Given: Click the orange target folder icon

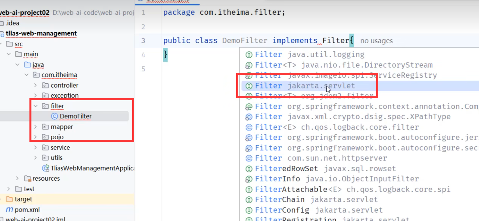Looking at the screenshot, I should click(9, 199).
